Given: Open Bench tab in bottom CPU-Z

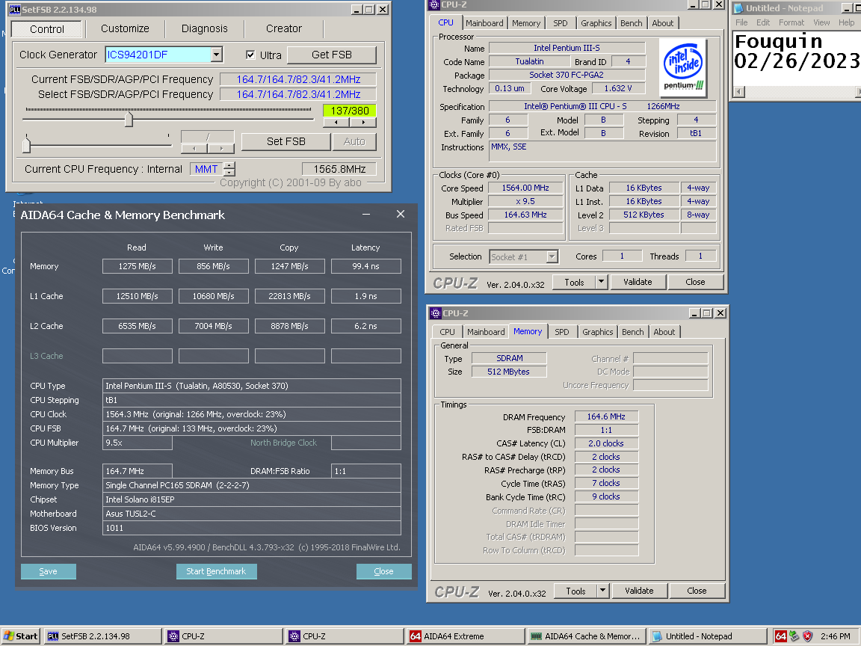Looking at the screenshot, I should tap(632, 332).
